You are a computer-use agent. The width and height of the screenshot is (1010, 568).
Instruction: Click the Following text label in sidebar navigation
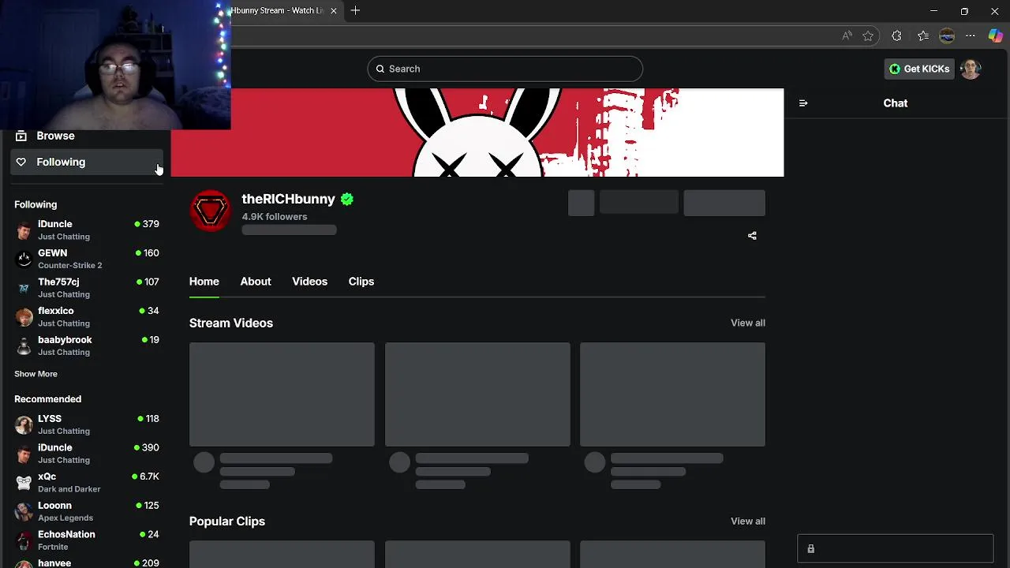pos(61,162)
